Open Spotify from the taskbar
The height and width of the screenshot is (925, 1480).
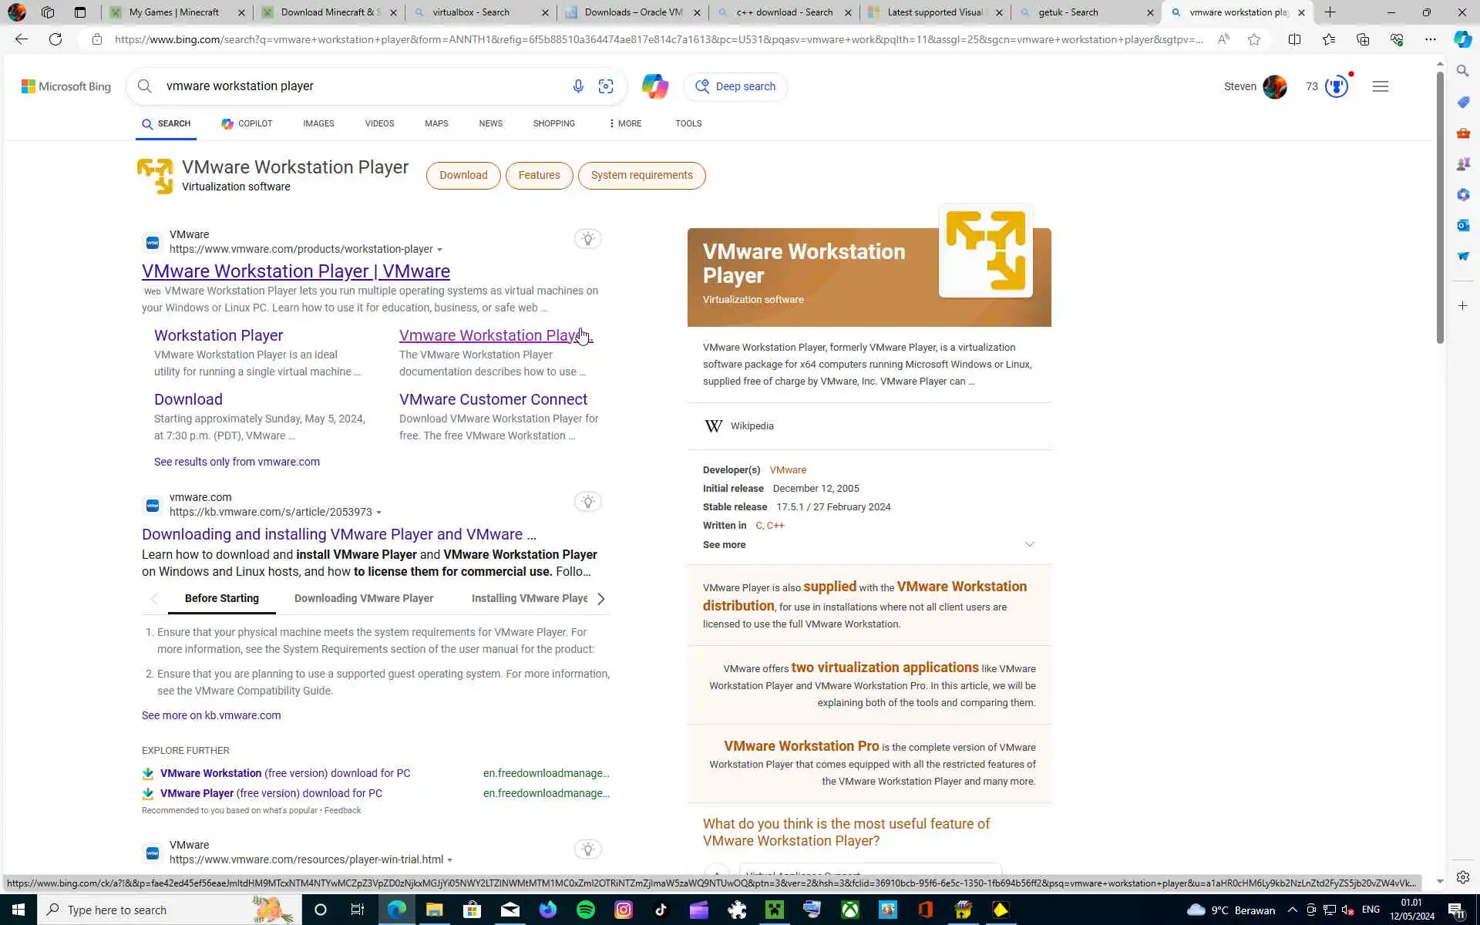[x=586, y=910]
